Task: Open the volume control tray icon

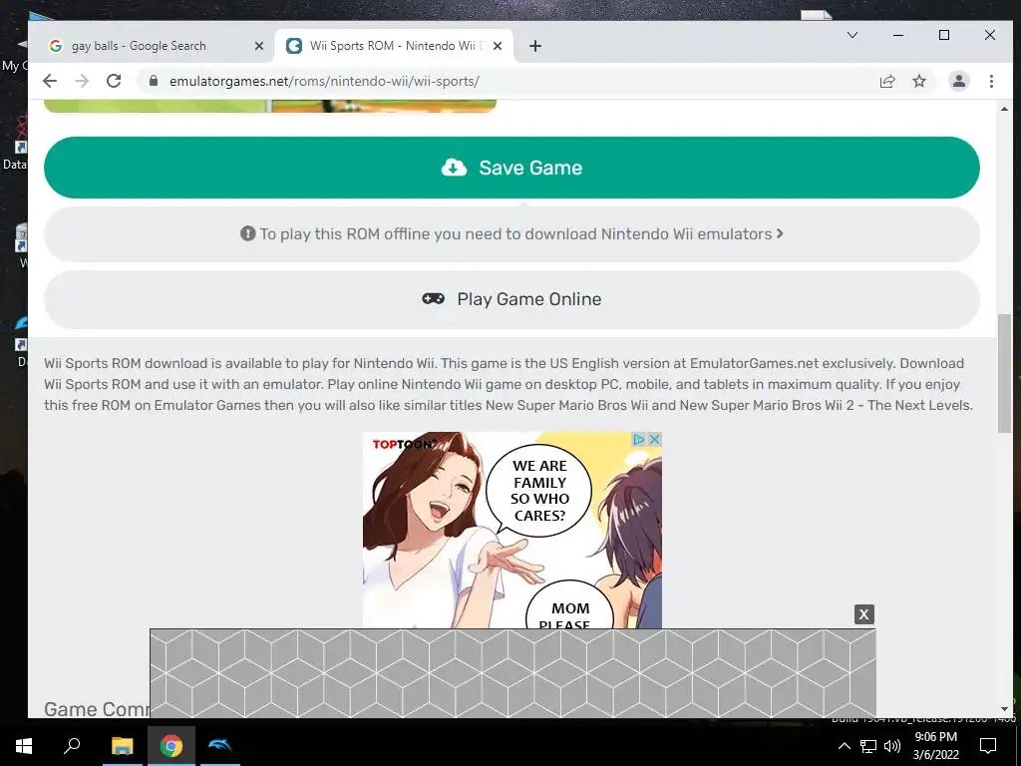Action: [x=892, y=746]
